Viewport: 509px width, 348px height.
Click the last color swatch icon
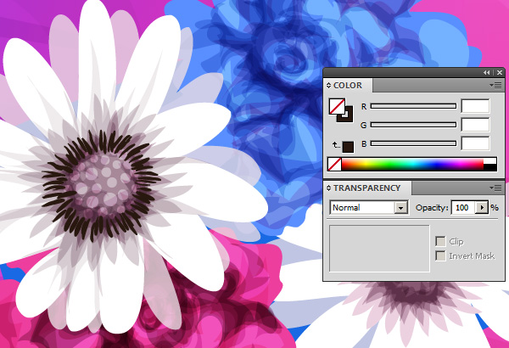[348, 147]
